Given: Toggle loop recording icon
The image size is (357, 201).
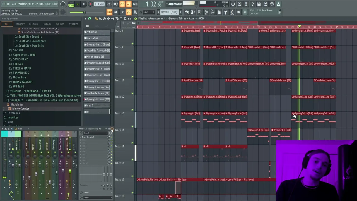Looking at the screenshot, I should [135, 4].
